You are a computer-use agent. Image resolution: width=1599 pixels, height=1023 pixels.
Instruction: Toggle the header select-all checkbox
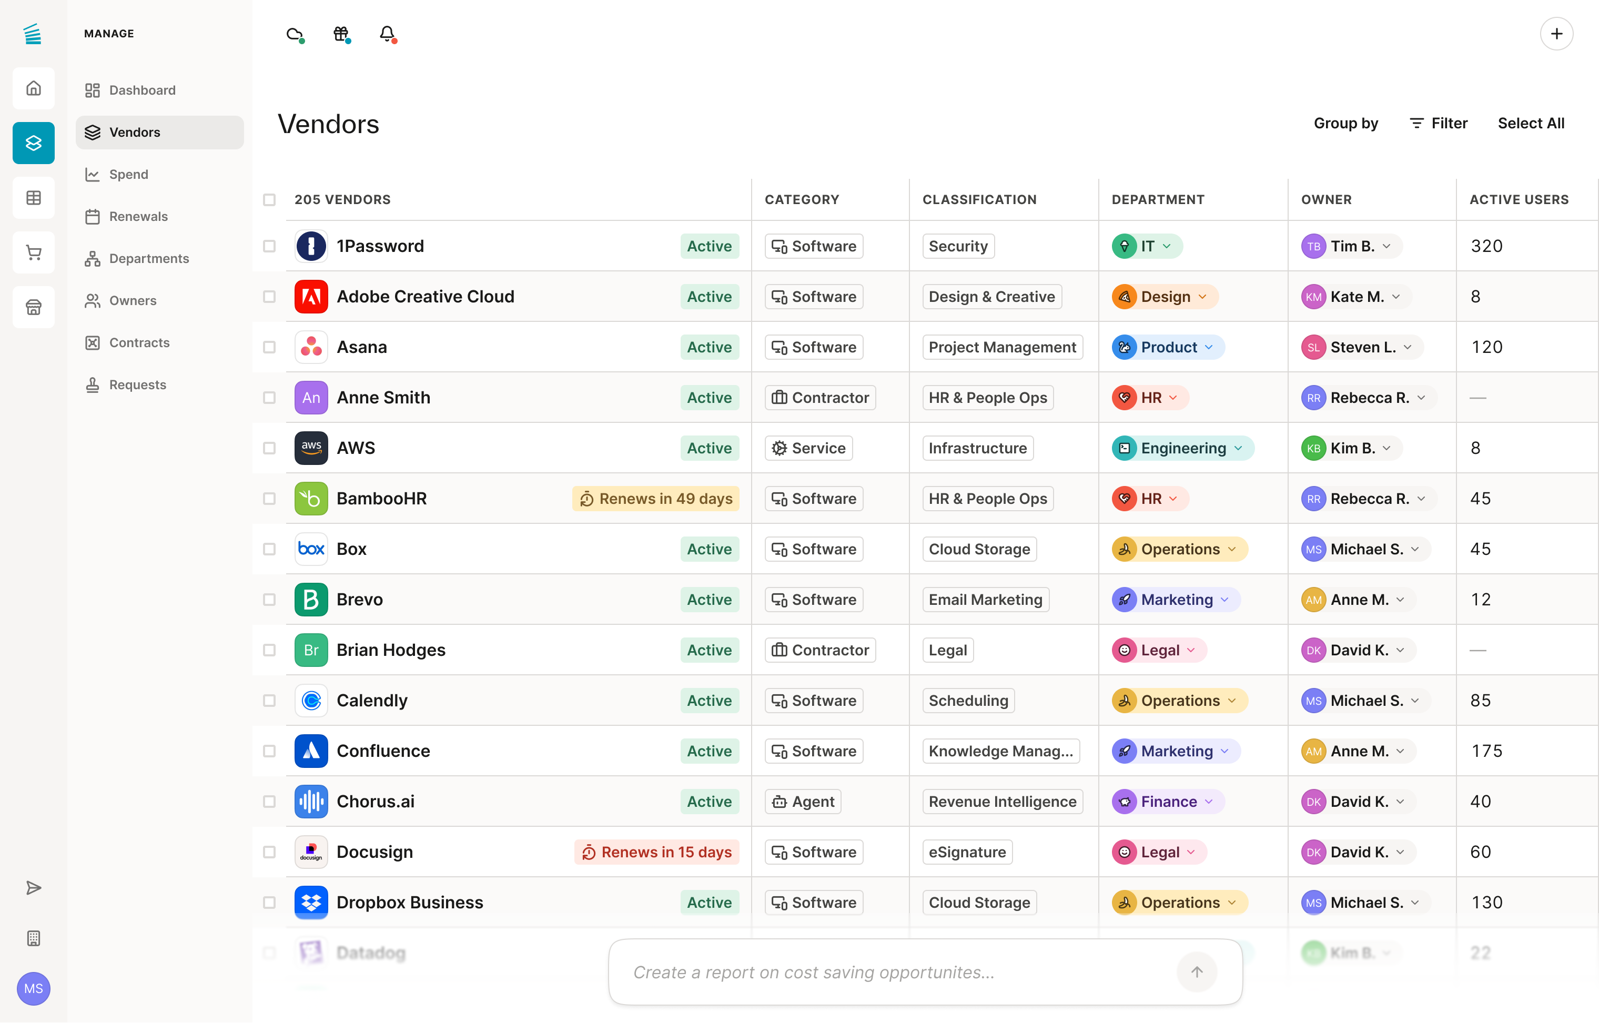[269, 200]
